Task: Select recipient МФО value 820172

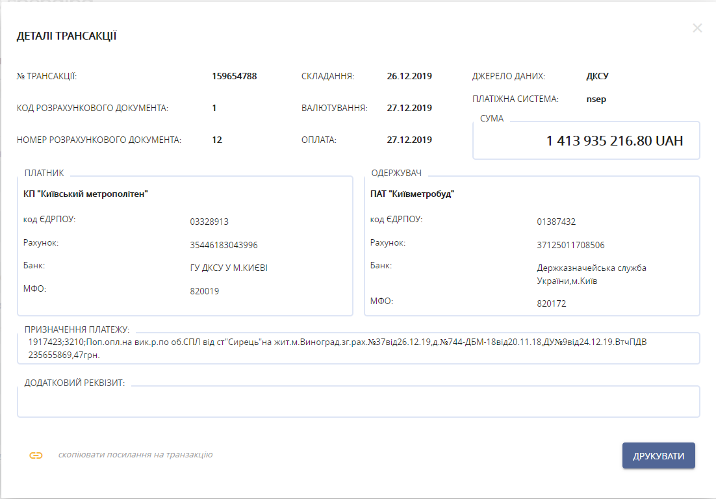Action: [x=552, y=303]
